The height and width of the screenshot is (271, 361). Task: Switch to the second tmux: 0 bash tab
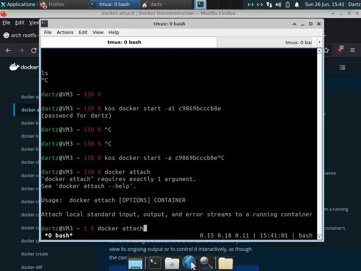point(264,42)
